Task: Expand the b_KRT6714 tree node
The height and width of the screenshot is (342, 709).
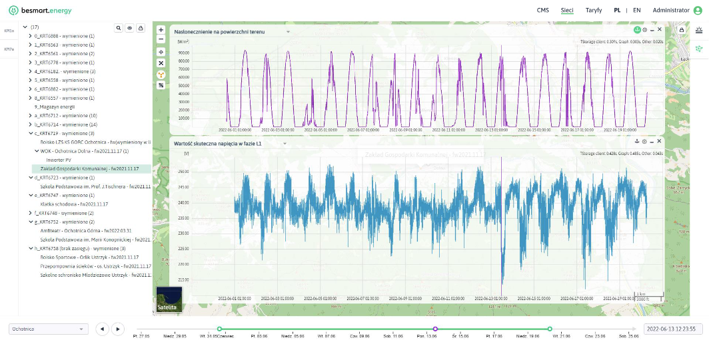Action: click(30, 124)
